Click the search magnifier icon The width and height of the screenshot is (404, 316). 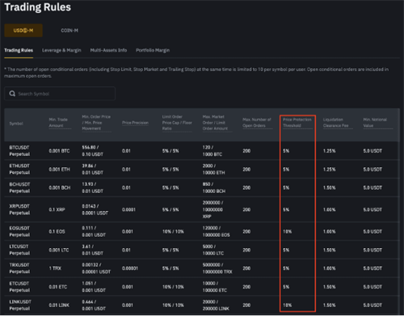[12, 94]
